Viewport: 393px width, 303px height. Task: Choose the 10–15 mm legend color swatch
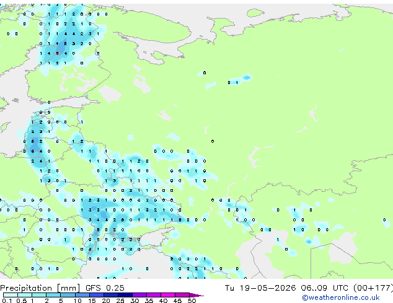tap(82, 295)
